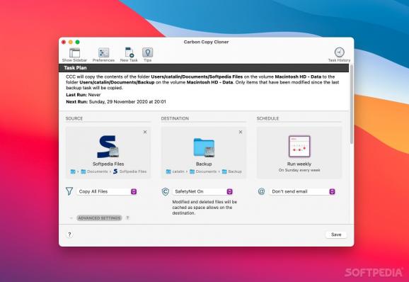Viewport: 409px width, 282px height.
Task: Click the Run weekly label
Action: pyautogui.click(x=299, y=164)
